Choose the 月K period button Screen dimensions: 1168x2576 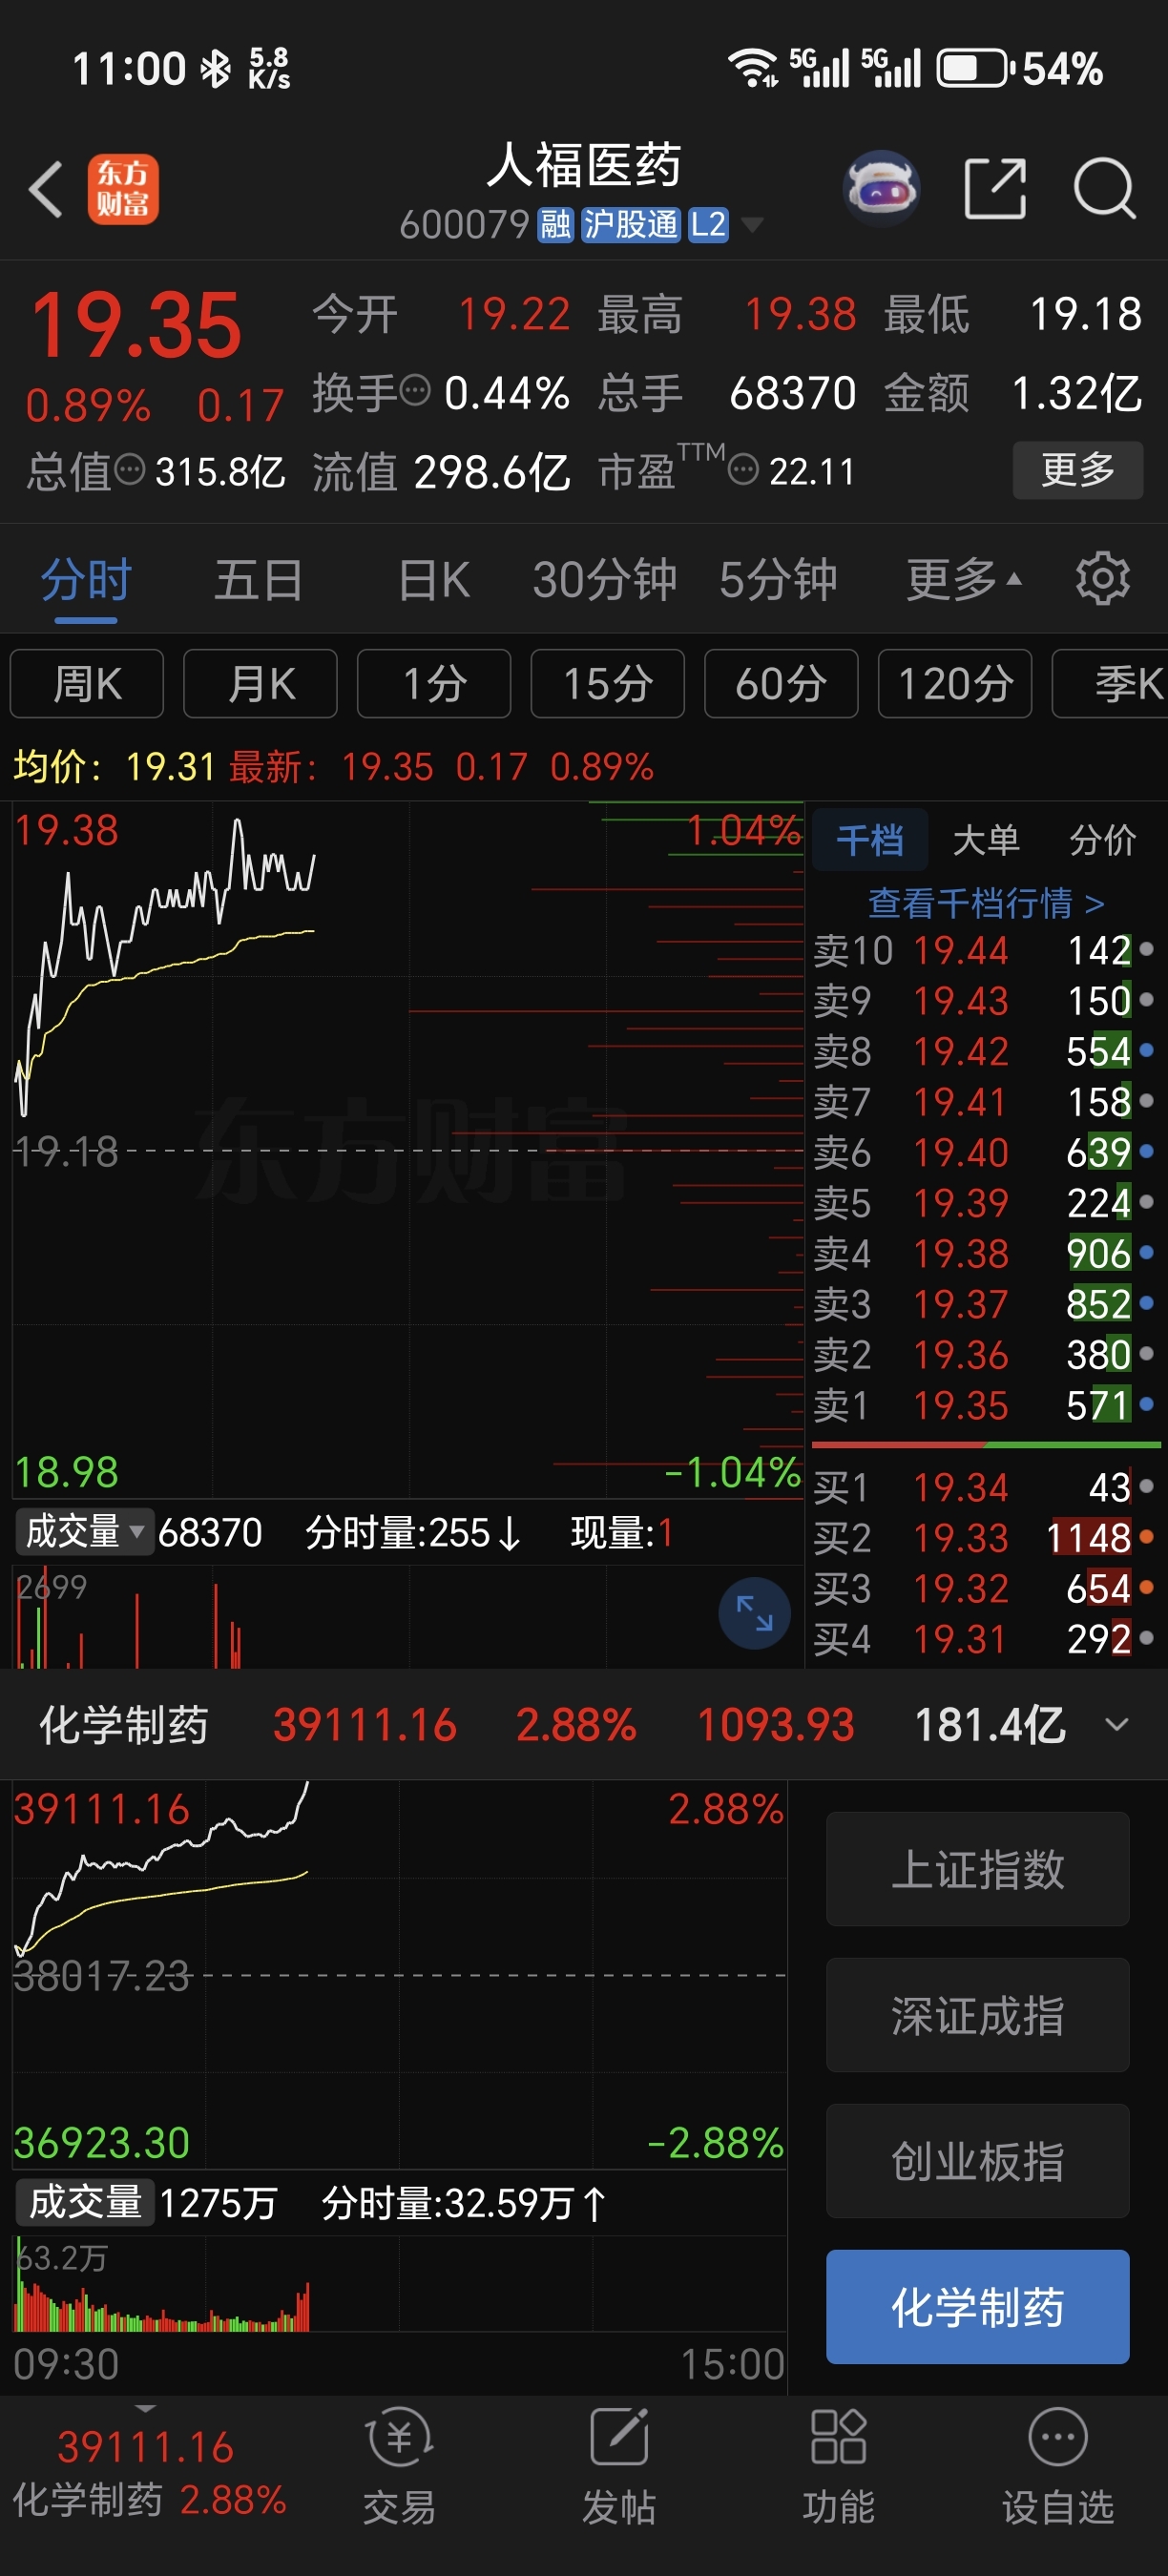tap(260, 684)
